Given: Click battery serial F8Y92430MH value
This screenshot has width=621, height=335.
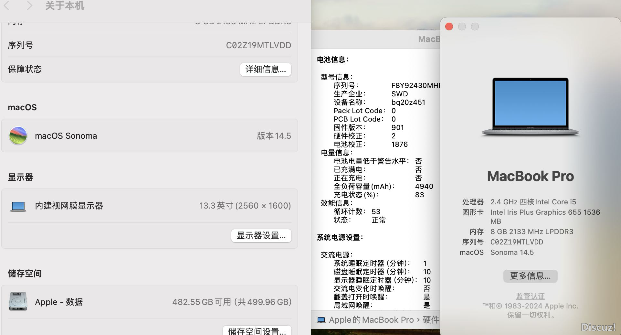Looking at the screenshot, I should tap(416, 85).
